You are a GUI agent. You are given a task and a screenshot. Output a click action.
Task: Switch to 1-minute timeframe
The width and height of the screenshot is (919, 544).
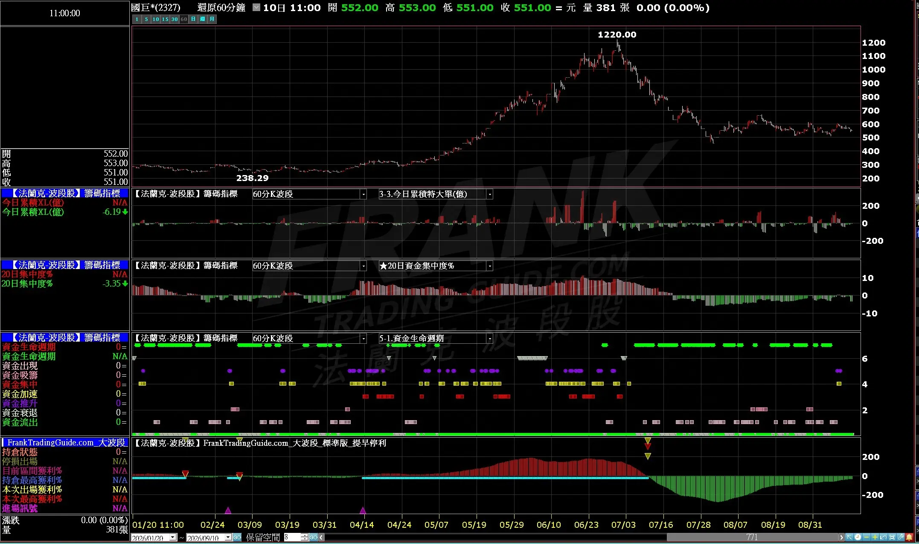(137, 19)
